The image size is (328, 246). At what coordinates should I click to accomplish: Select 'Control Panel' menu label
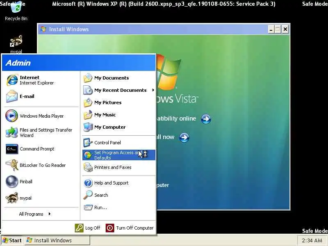[x=107, y=143]
